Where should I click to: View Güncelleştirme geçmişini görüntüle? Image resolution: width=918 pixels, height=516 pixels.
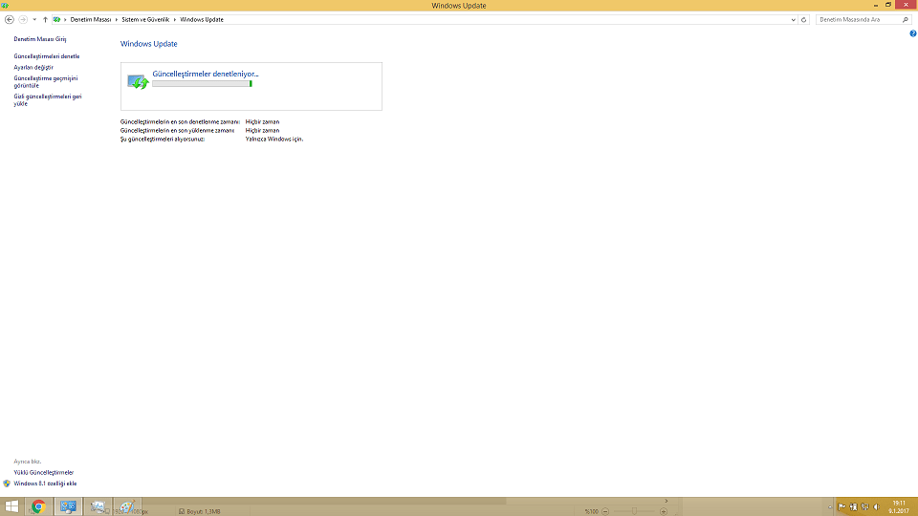point(46,82)
